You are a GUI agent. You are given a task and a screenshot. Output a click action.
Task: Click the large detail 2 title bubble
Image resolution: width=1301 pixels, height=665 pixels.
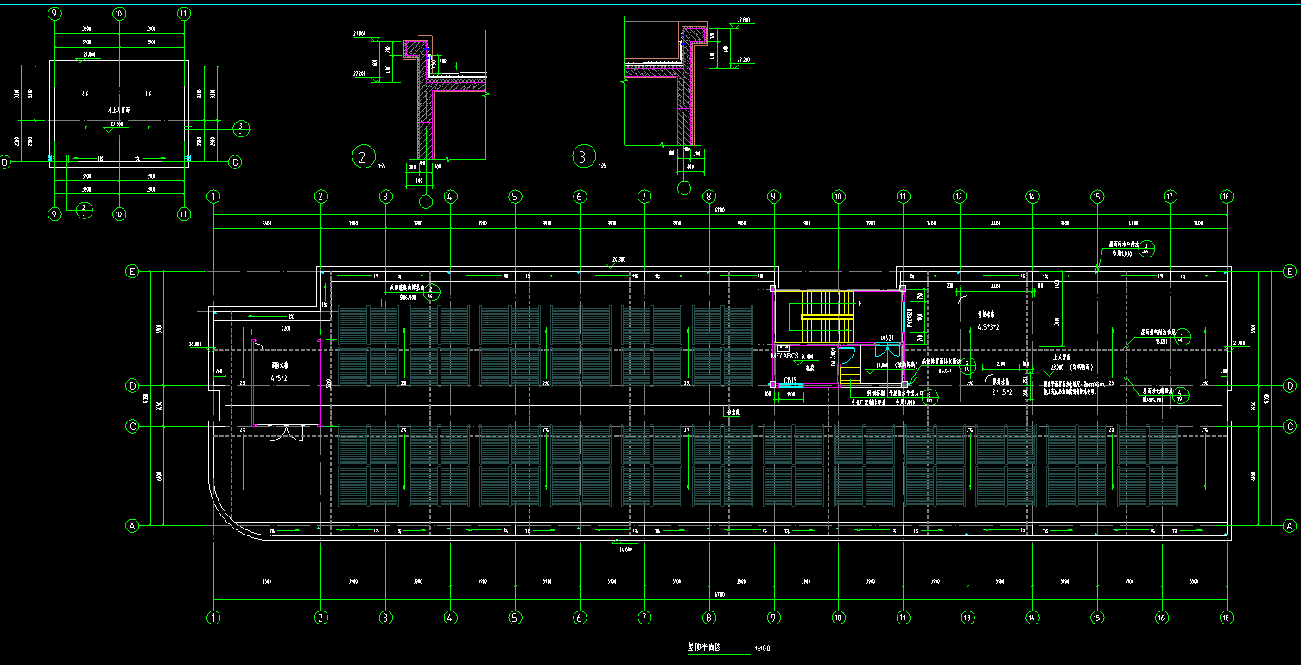pyautogui.click(x=364, y=157)
